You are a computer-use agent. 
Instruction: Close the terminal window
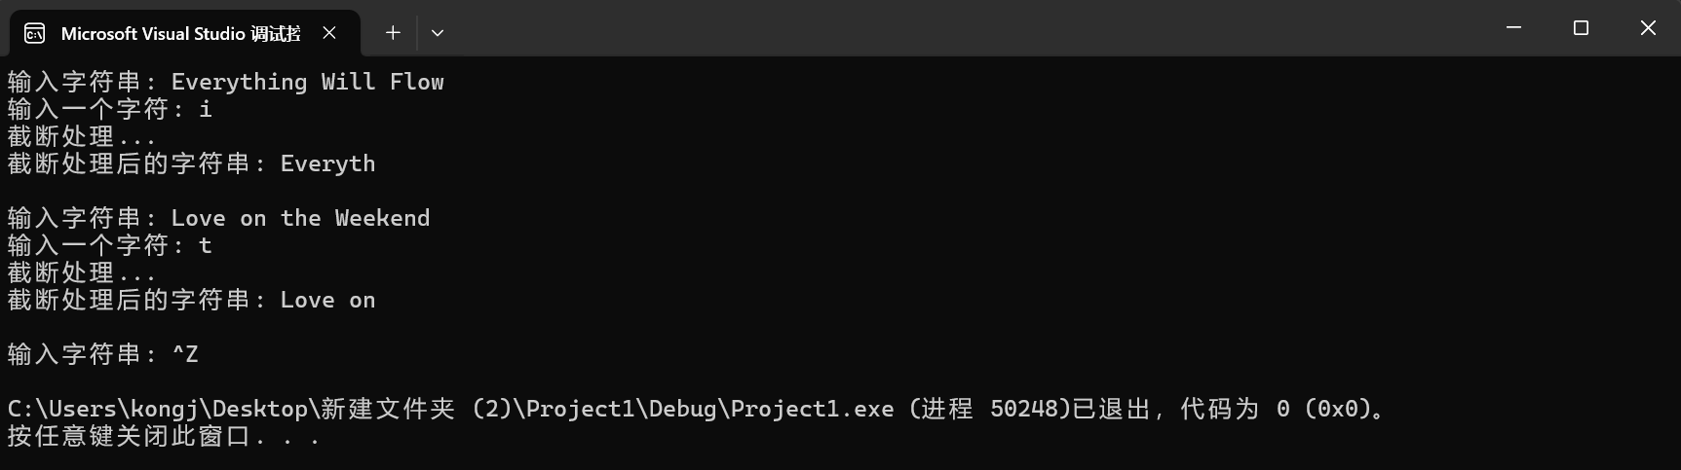click(x=1648, y=28)
